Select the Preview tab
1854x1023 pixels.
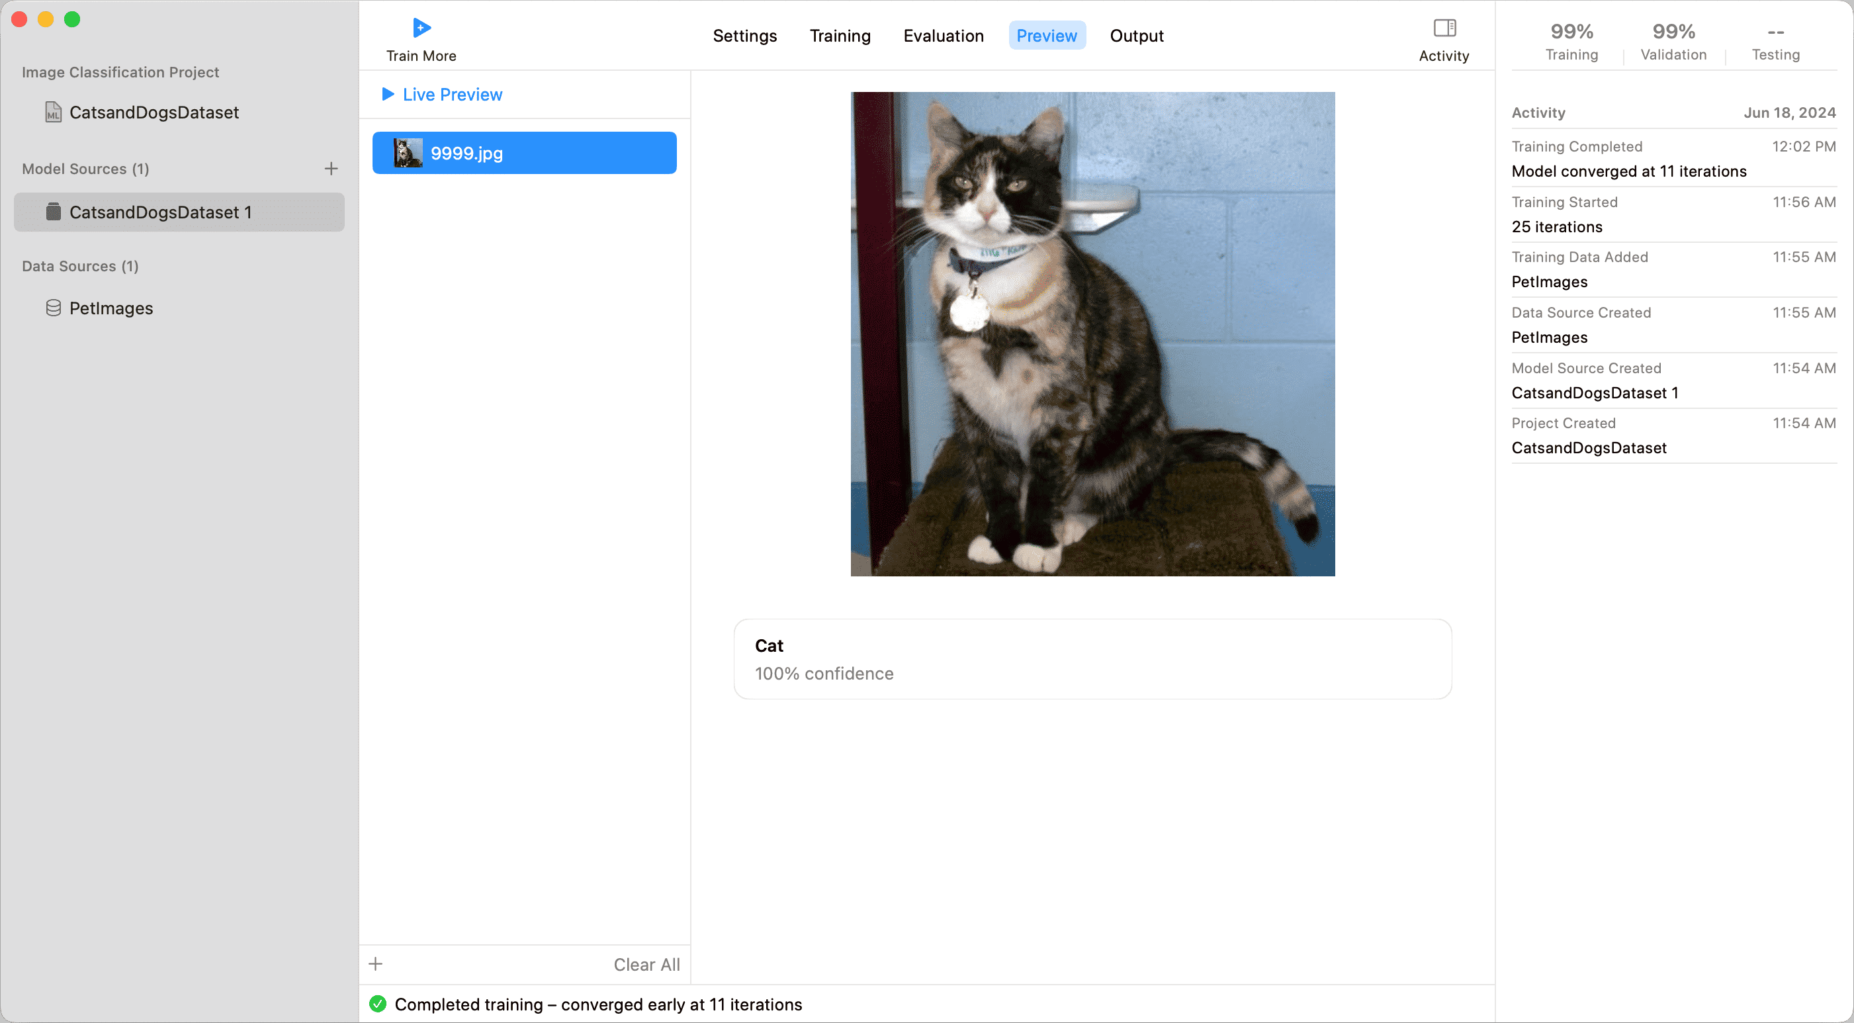[1047, 35]
